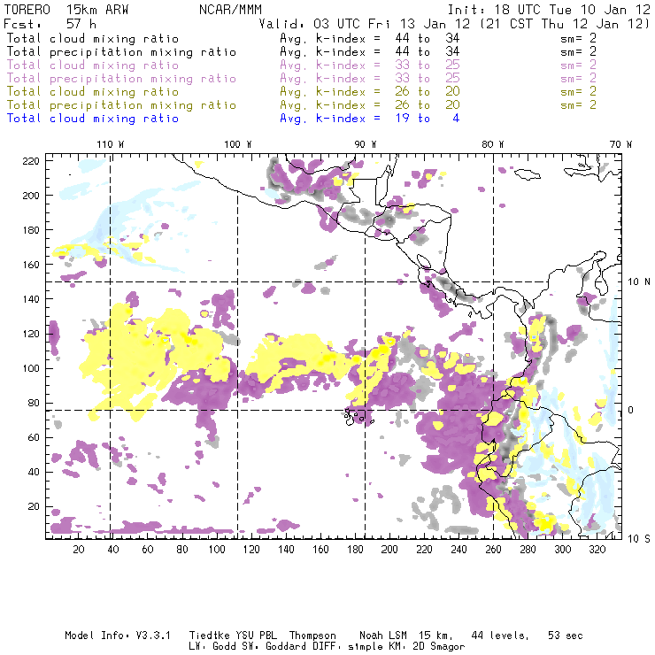
Task: Select the "90 W" longitude label
Action: (x=366, y=144)
